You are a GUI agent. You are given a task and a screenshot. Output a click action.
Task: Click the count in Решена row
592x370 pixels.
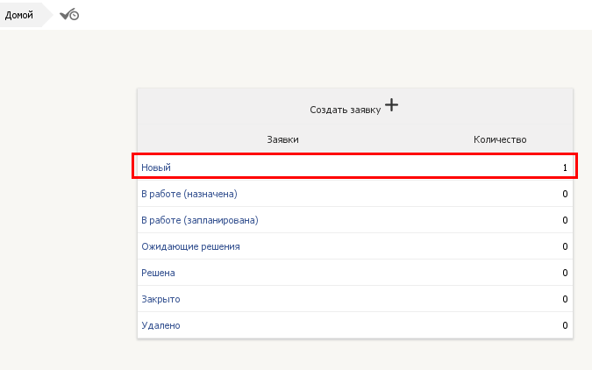tap(565, 273)
